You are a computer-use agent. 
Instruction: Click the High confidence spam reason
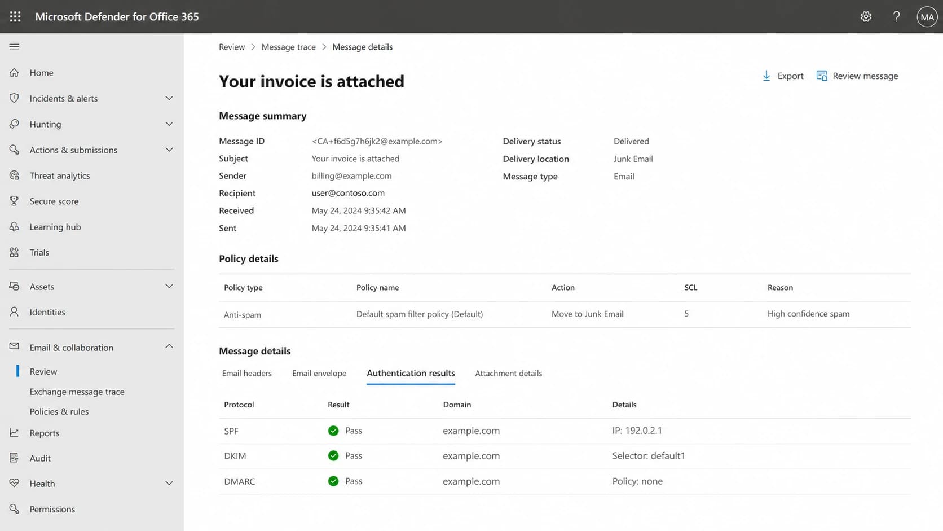point(808,314)
